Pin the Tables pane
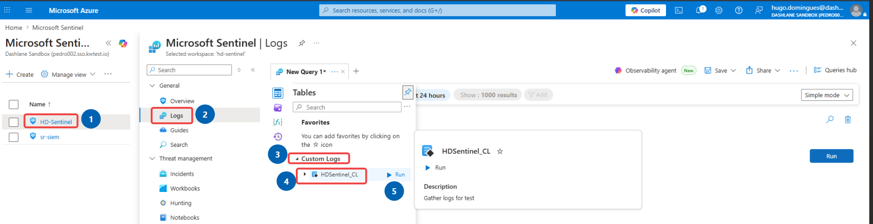The height and width of the screenshot is (224, 873). tap(407, 92)
